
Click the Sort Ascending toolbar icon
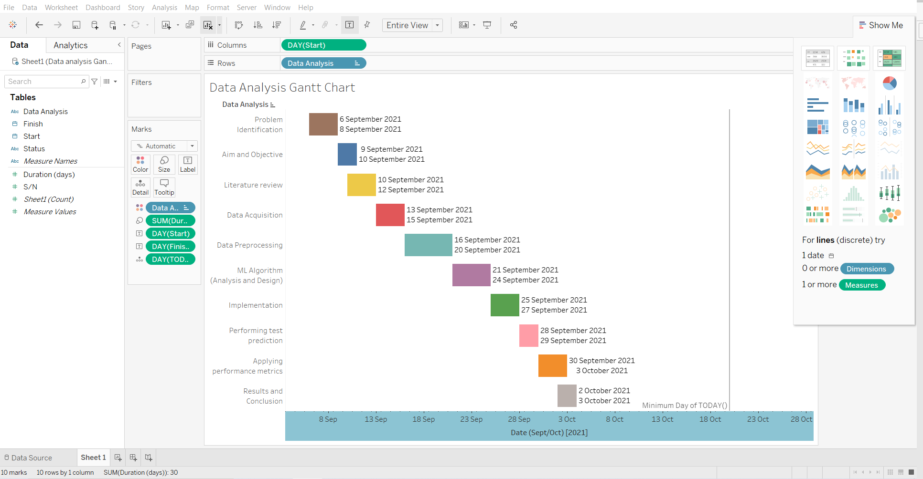tap(258, 25)
